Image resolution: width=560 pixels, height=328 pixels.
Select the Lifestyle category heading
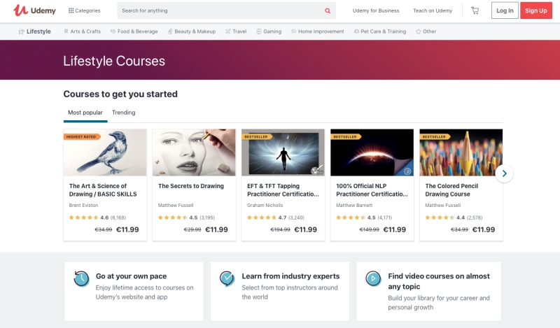(x=34, y=31)
